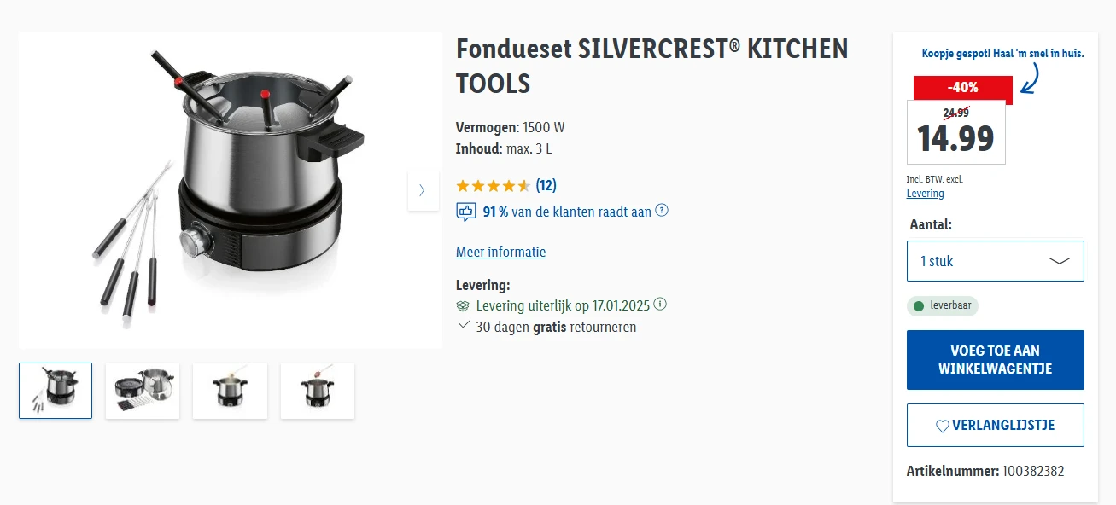Screen dimensions: 1116x505
Task: Select the first product thumbnail as active image
Action: [55, 391]
